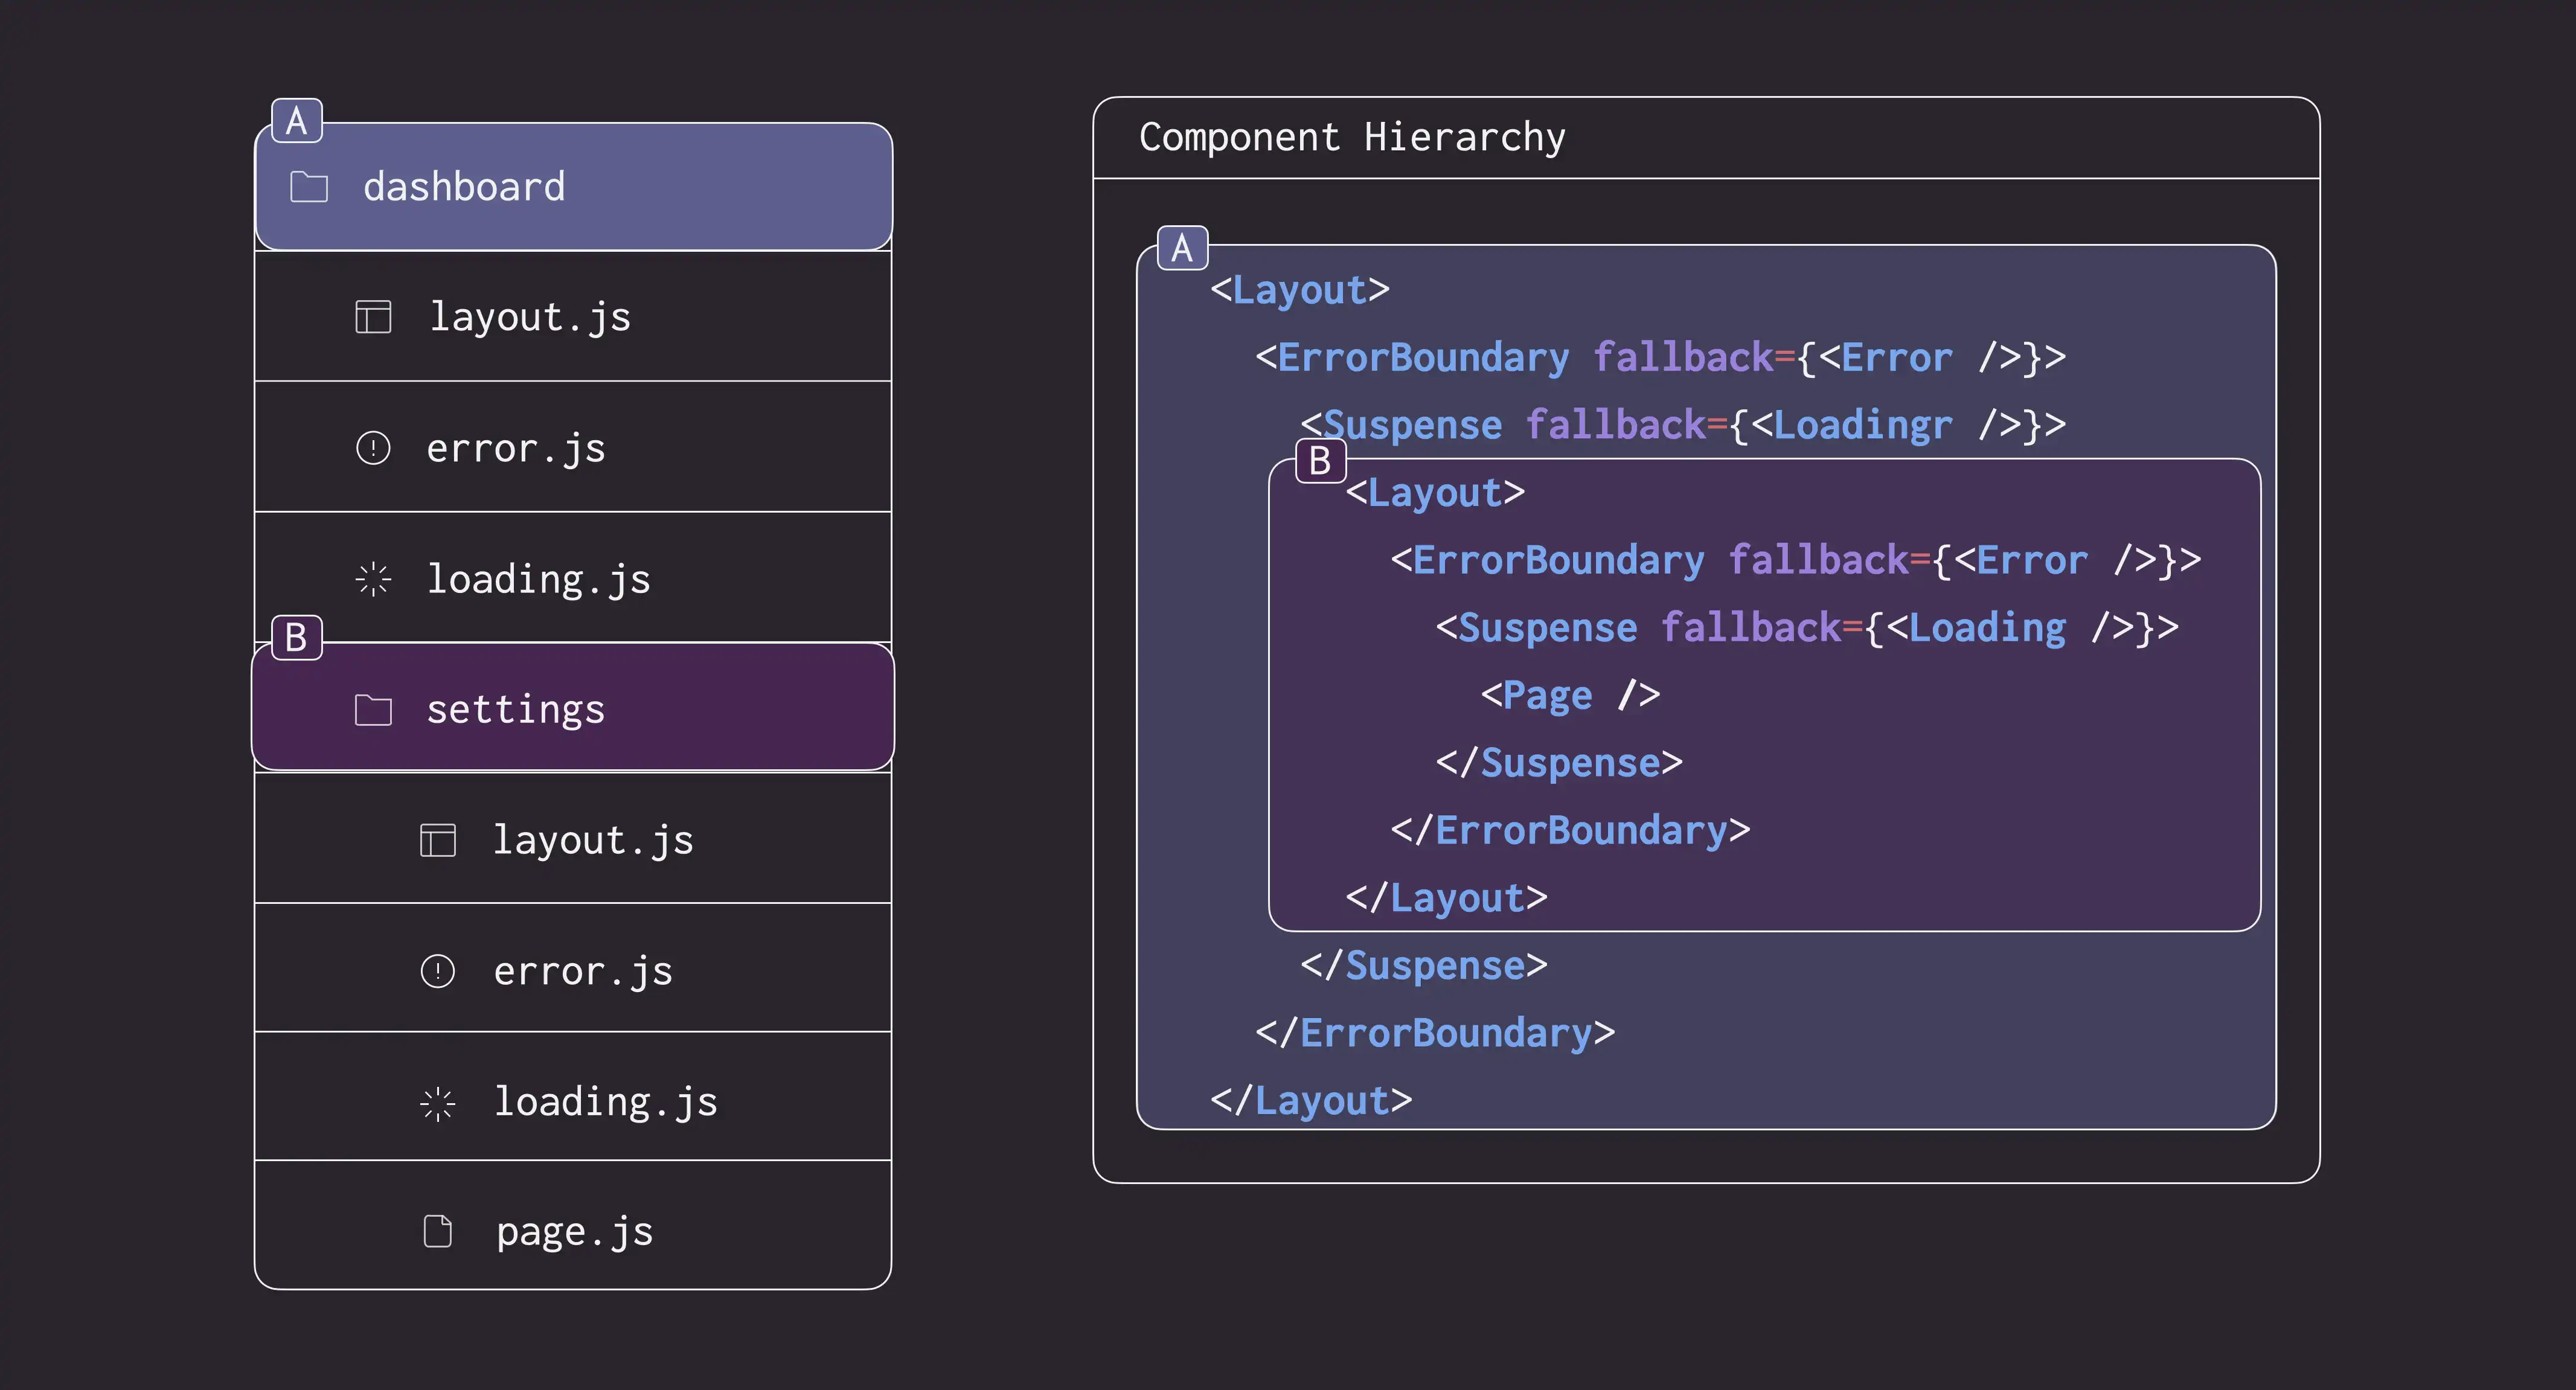Open loading.js directly under dashboard

point(573,577)
